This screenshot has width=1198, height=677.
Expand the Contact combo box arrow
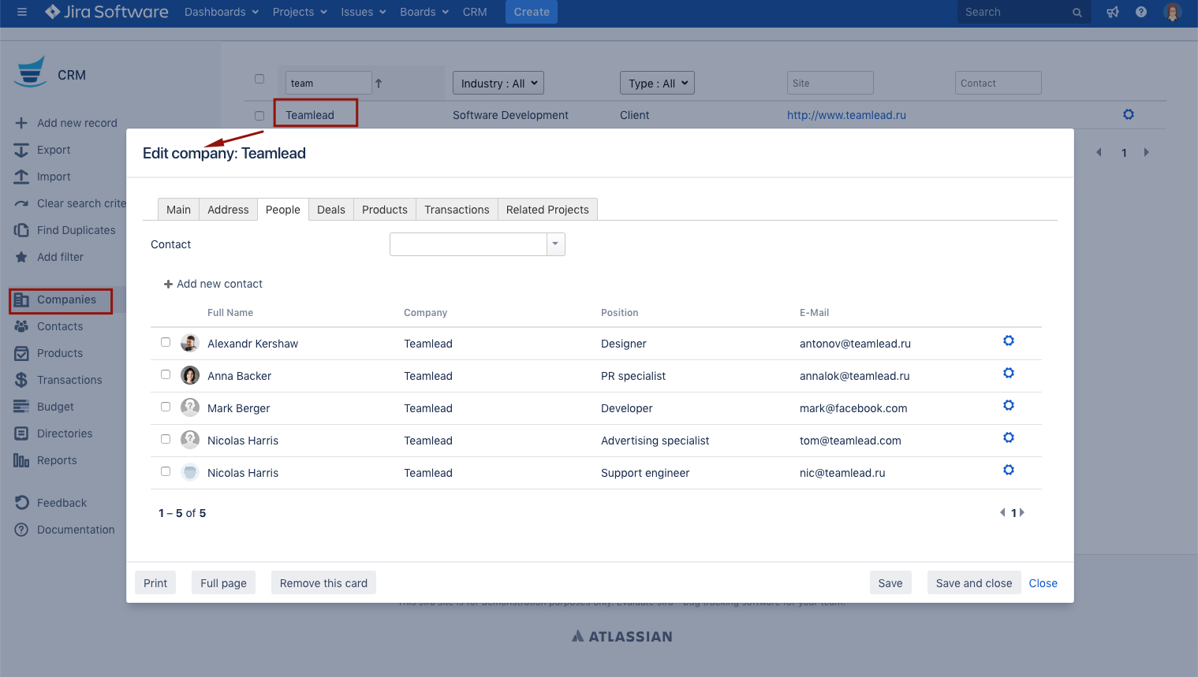coord(555,244)
